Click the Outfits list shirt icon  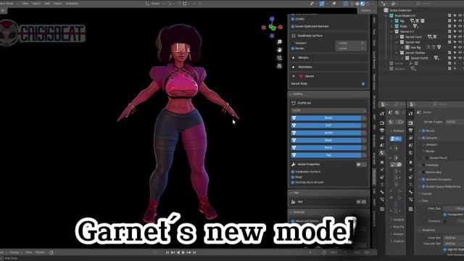(294, 103)
